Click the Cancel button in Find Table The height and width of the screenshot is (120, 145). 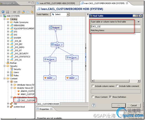(x=134, y=105)
